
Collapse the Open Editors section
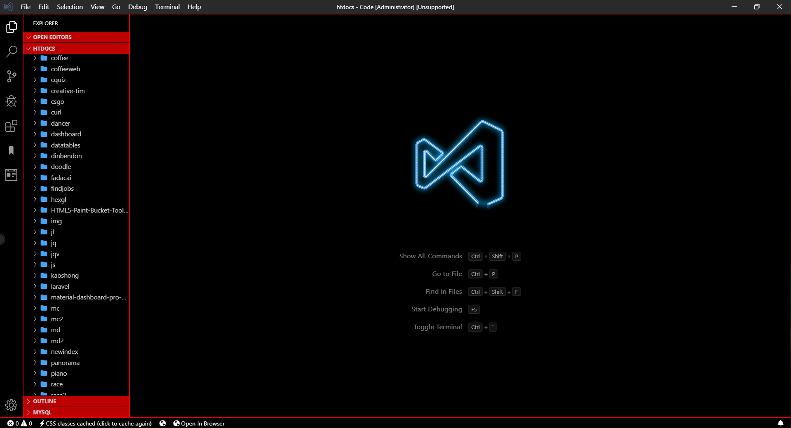click(77, 37)
